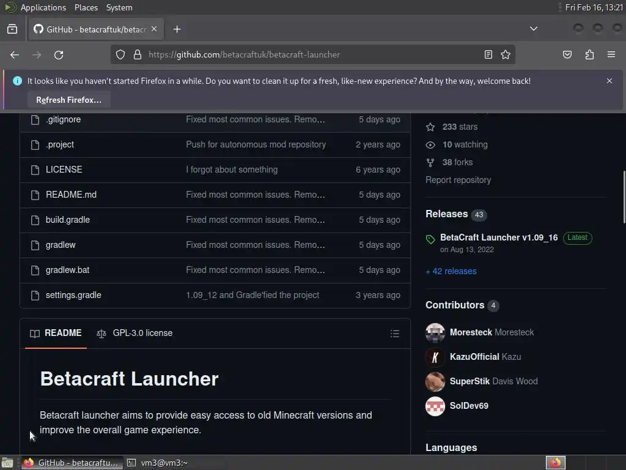Click show desktop icon in bottom panel
Screen dimensions: 626x470
click(x=7, y=463)
